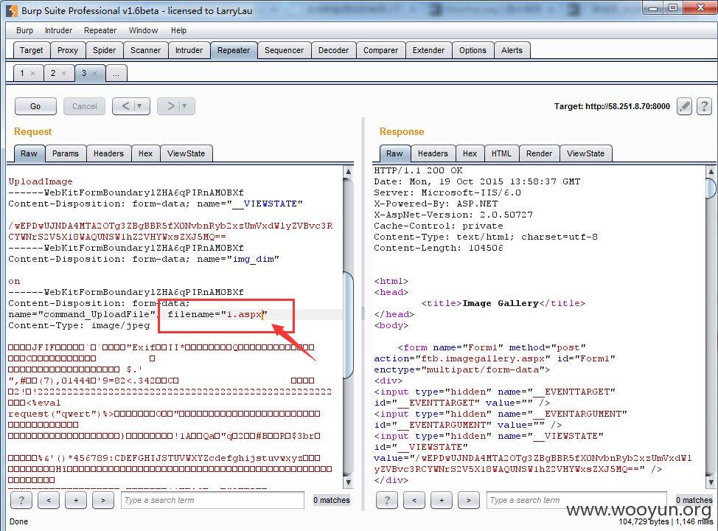Click request pane scroll up arrow
This screenshot has width=718, height=531.
pos(348,171)
